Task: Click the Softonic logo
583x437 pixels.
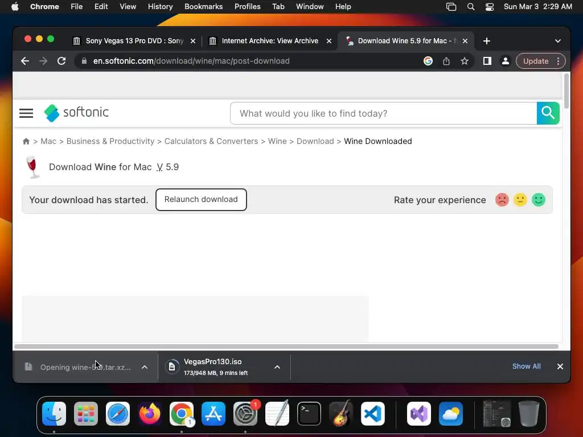Action: [76, 113]
